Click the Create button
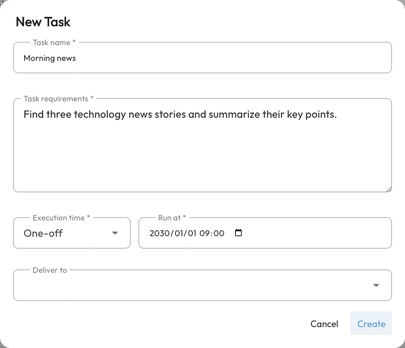Image resolution: width=405 pixels, height=348 pixels. [x=371, y=323]
